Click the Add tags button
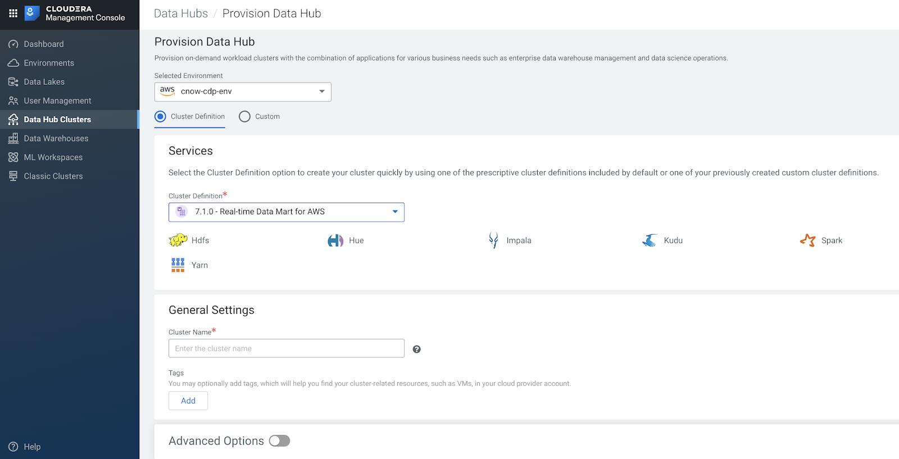The height and width of the screenshot is (459, 899). tap(188, 401)
